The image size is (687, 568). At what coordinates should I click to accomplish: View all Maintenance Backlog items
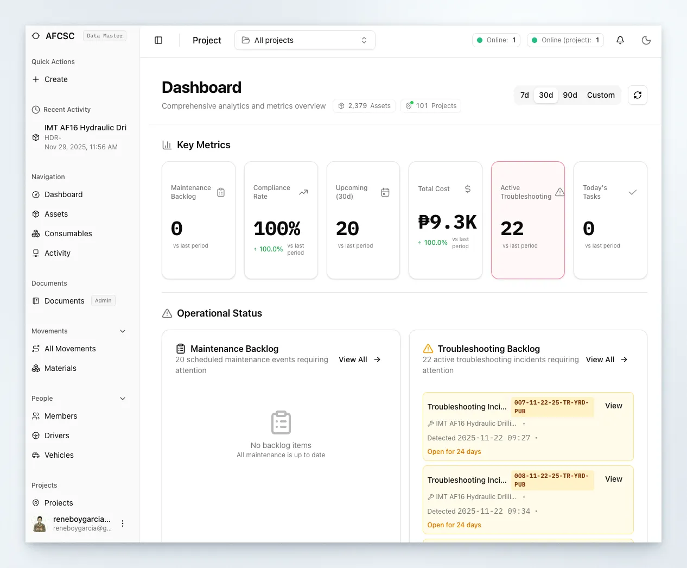click(359, 359)
